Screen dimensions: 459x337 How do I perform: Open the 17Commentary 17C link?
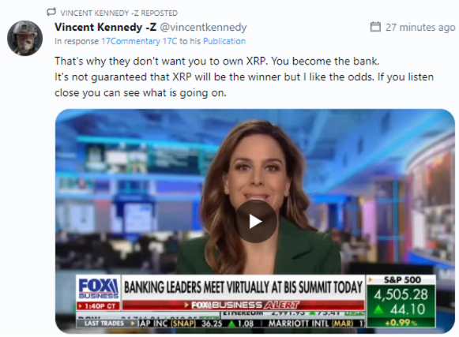(139, 41)
